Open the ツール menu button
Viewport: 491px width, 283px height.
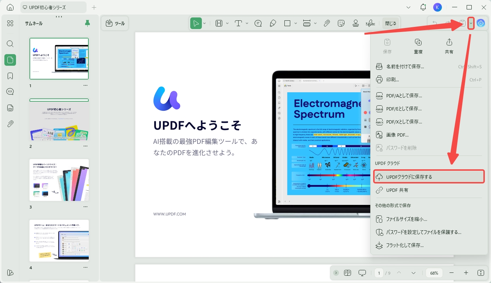pyautogui.click(x=115, y=23)
